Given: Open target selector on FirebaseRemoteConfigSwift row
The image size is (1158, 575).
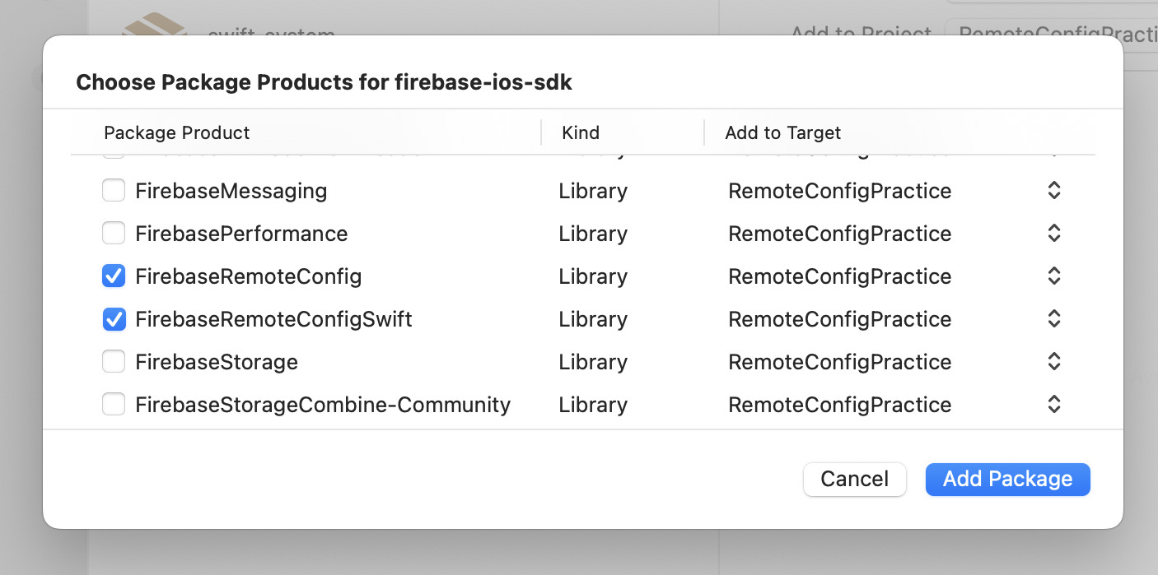Looking at the screenshot, I should tap(1053, 318).
